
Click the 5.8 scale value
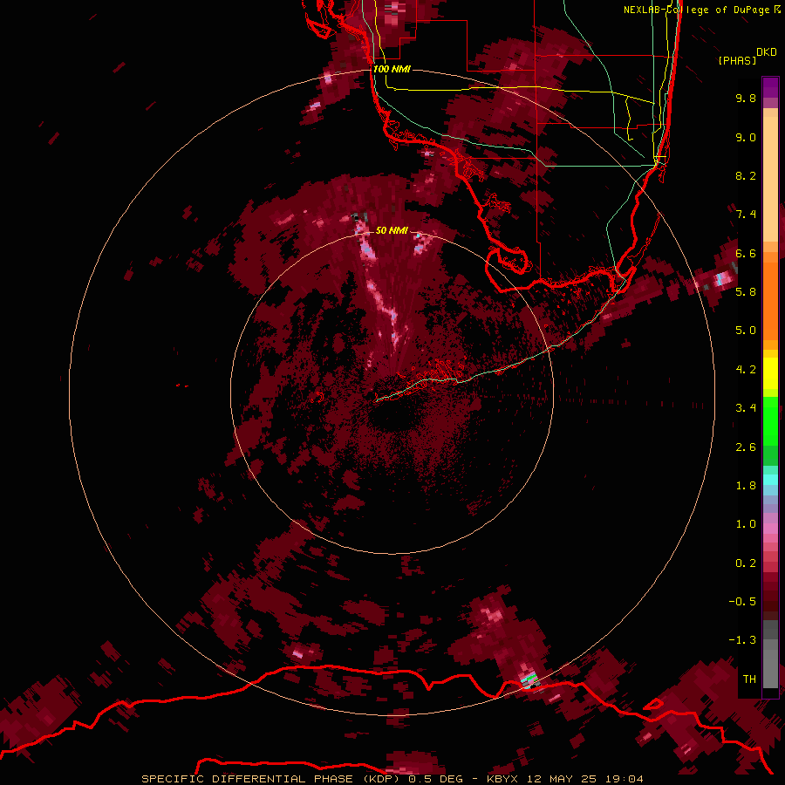tap(746, 291)
